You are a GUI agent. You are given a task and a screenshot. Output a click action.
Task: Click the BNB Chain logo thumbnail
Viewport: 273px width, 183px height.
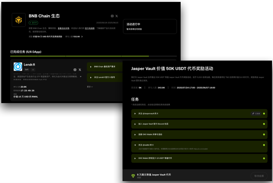click(x=19, y=20)
